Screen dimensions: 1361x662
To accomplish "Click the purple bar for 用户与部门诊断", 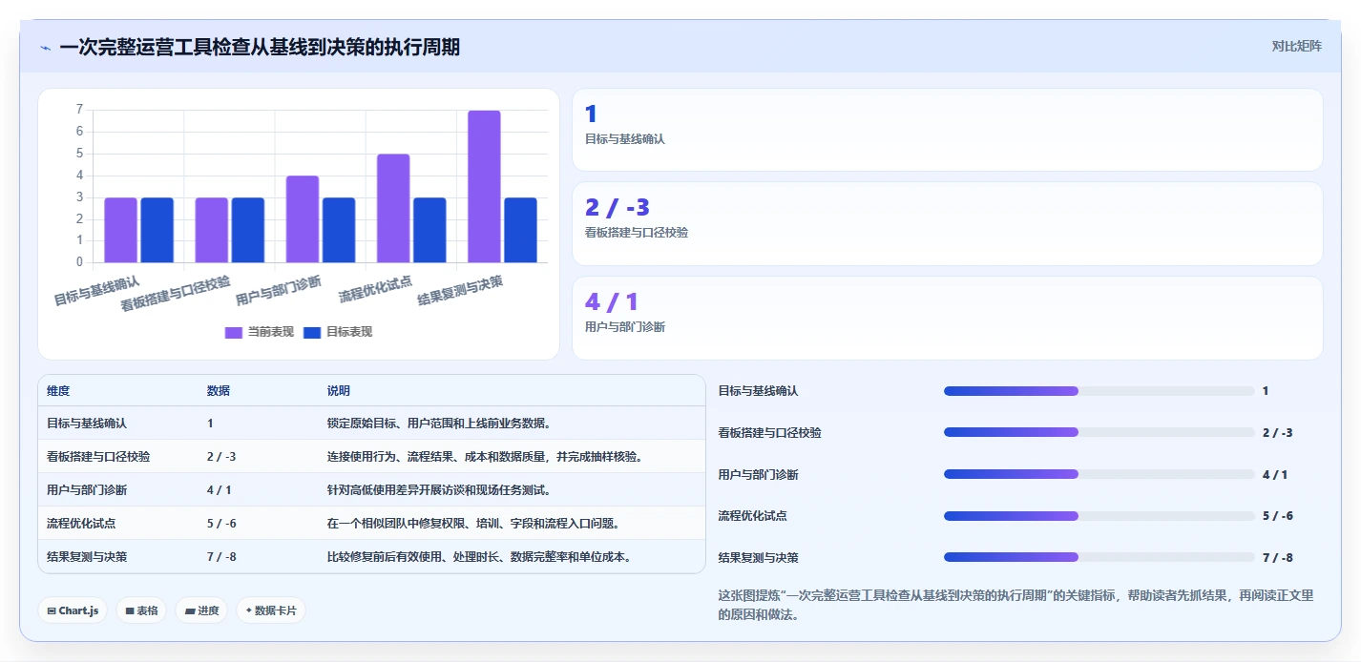I will click(303, 219).
